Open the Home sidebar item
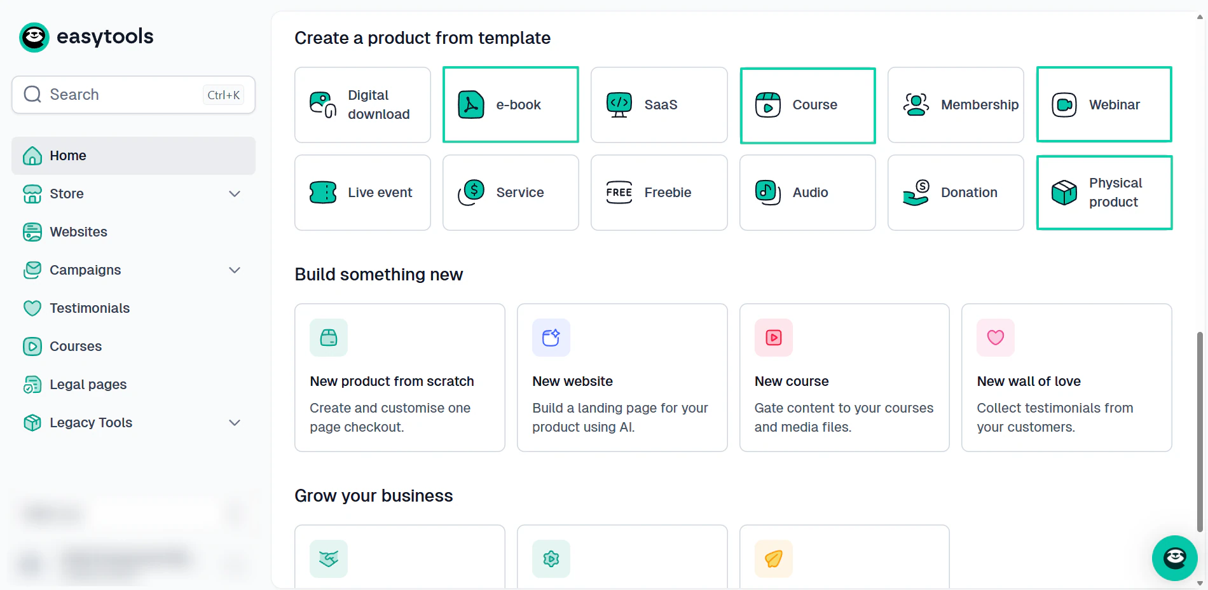The height and width of the screenshot is (590, 1208). click(134, 156)
